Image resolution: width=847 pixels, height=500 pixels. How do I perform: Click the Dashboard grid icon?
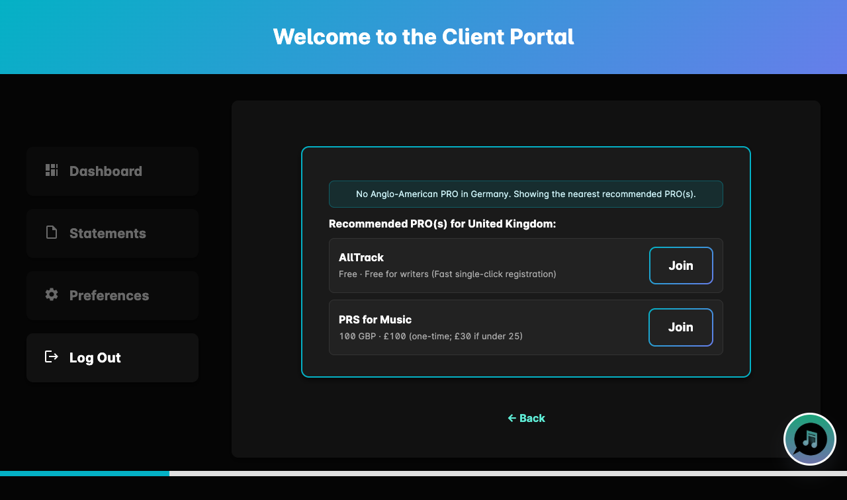click(52, 170)
